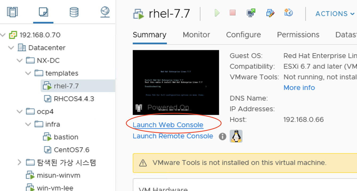Click the host address 192.168.0.66
Screen dimensions: 357x191
[x=303, y=119]
